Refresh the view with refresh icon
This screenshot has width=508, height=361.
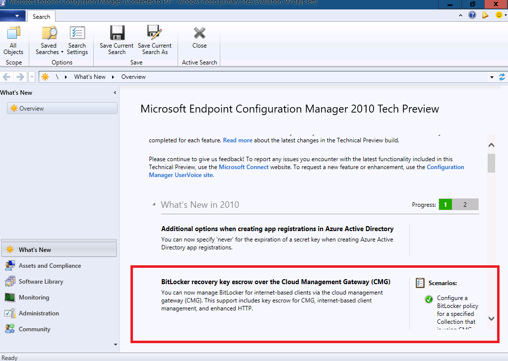(502, 77)
